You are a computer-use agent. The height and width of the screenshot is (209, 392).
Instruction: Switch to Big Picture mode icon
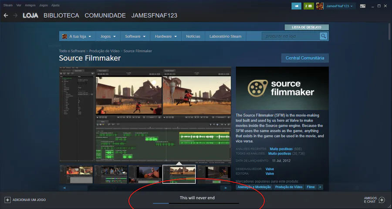tap(362, 6)
